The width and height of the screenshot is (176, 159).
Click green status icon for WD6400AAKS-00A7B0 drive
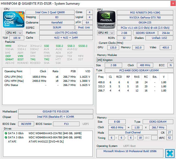(x=6, y=138)
